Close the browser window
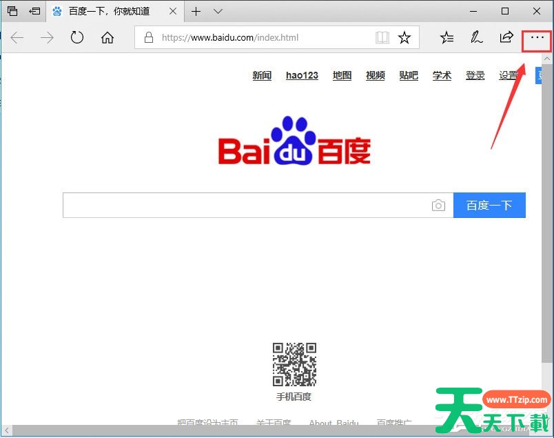This screenshot has height=438, width=554. point(537,11)
